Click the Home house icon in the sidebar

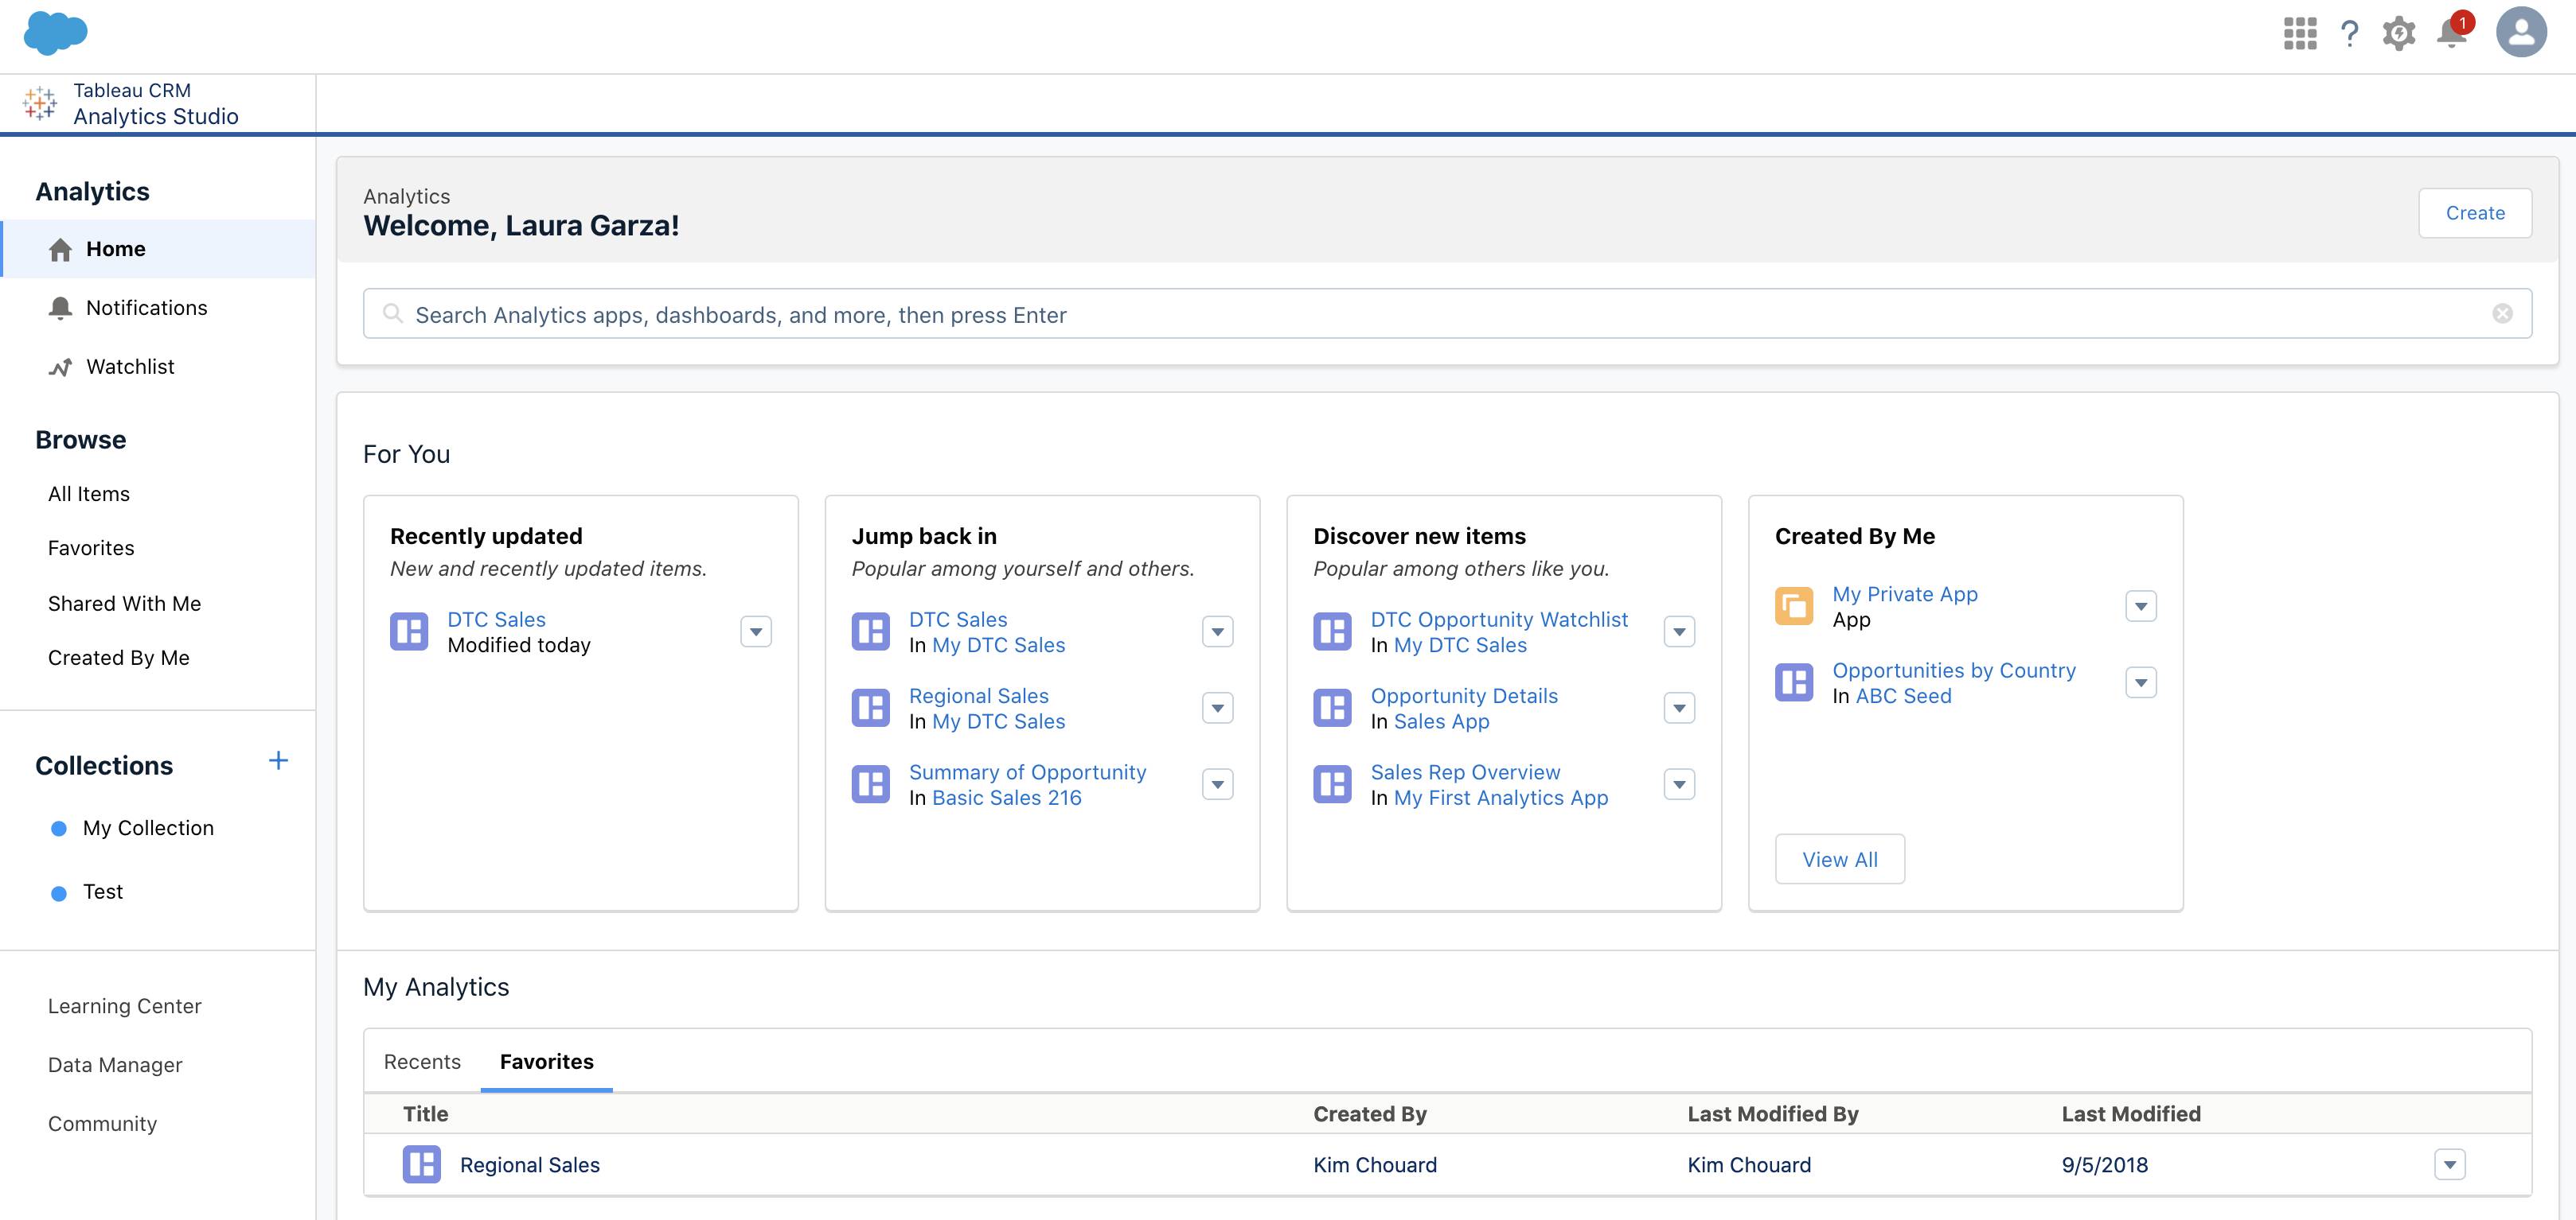click(60, 250)
